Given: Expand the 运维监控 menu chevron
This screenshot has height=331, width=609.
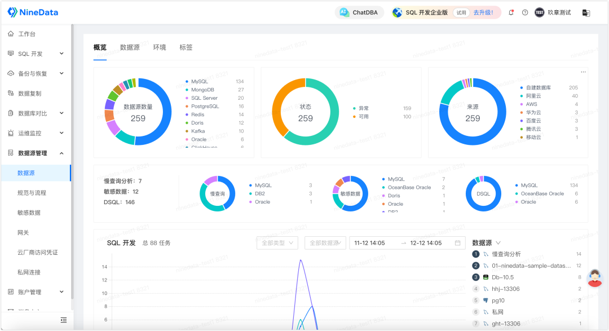Looking at the screenshot, I should [x=61, y=133].
